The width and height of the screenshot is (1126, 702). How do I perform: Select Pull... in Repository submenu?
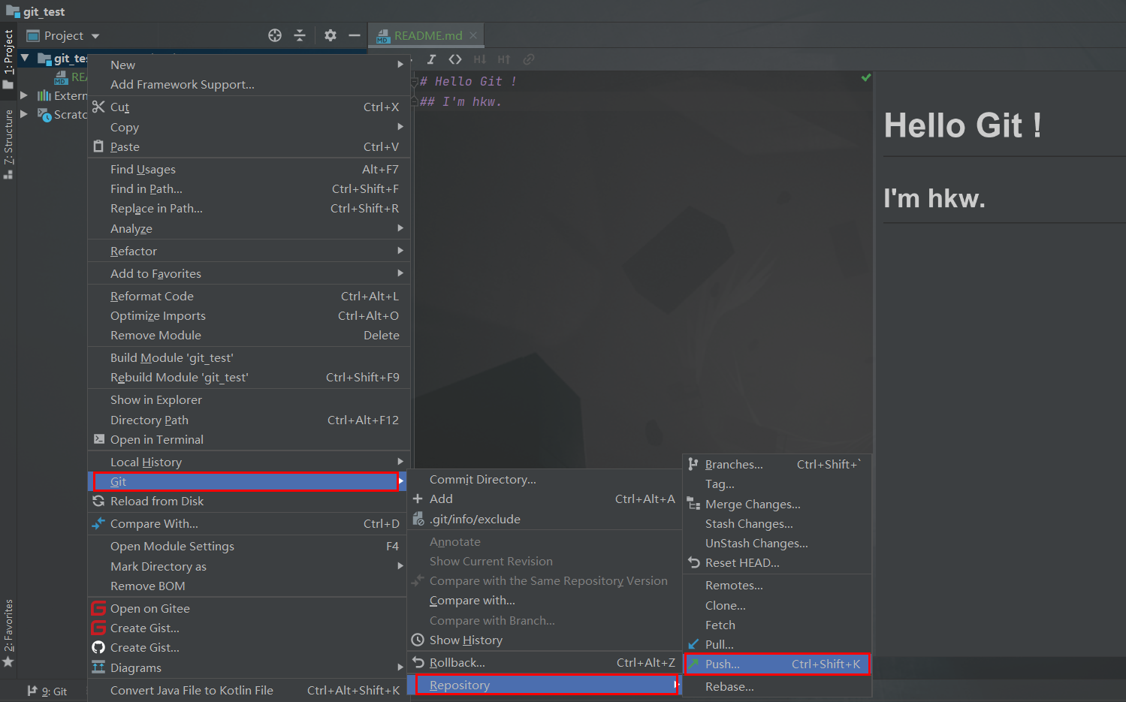pos(777,644)
